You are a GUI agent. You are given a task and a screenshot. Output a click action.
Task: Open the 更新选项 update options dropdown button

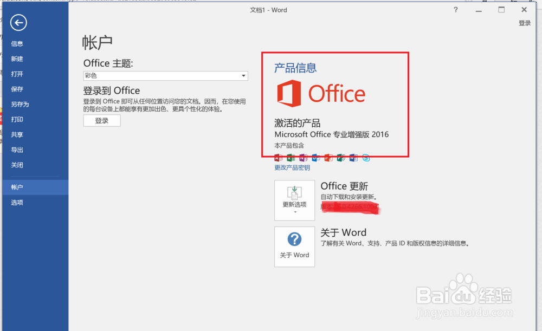[x=294, y=200]
